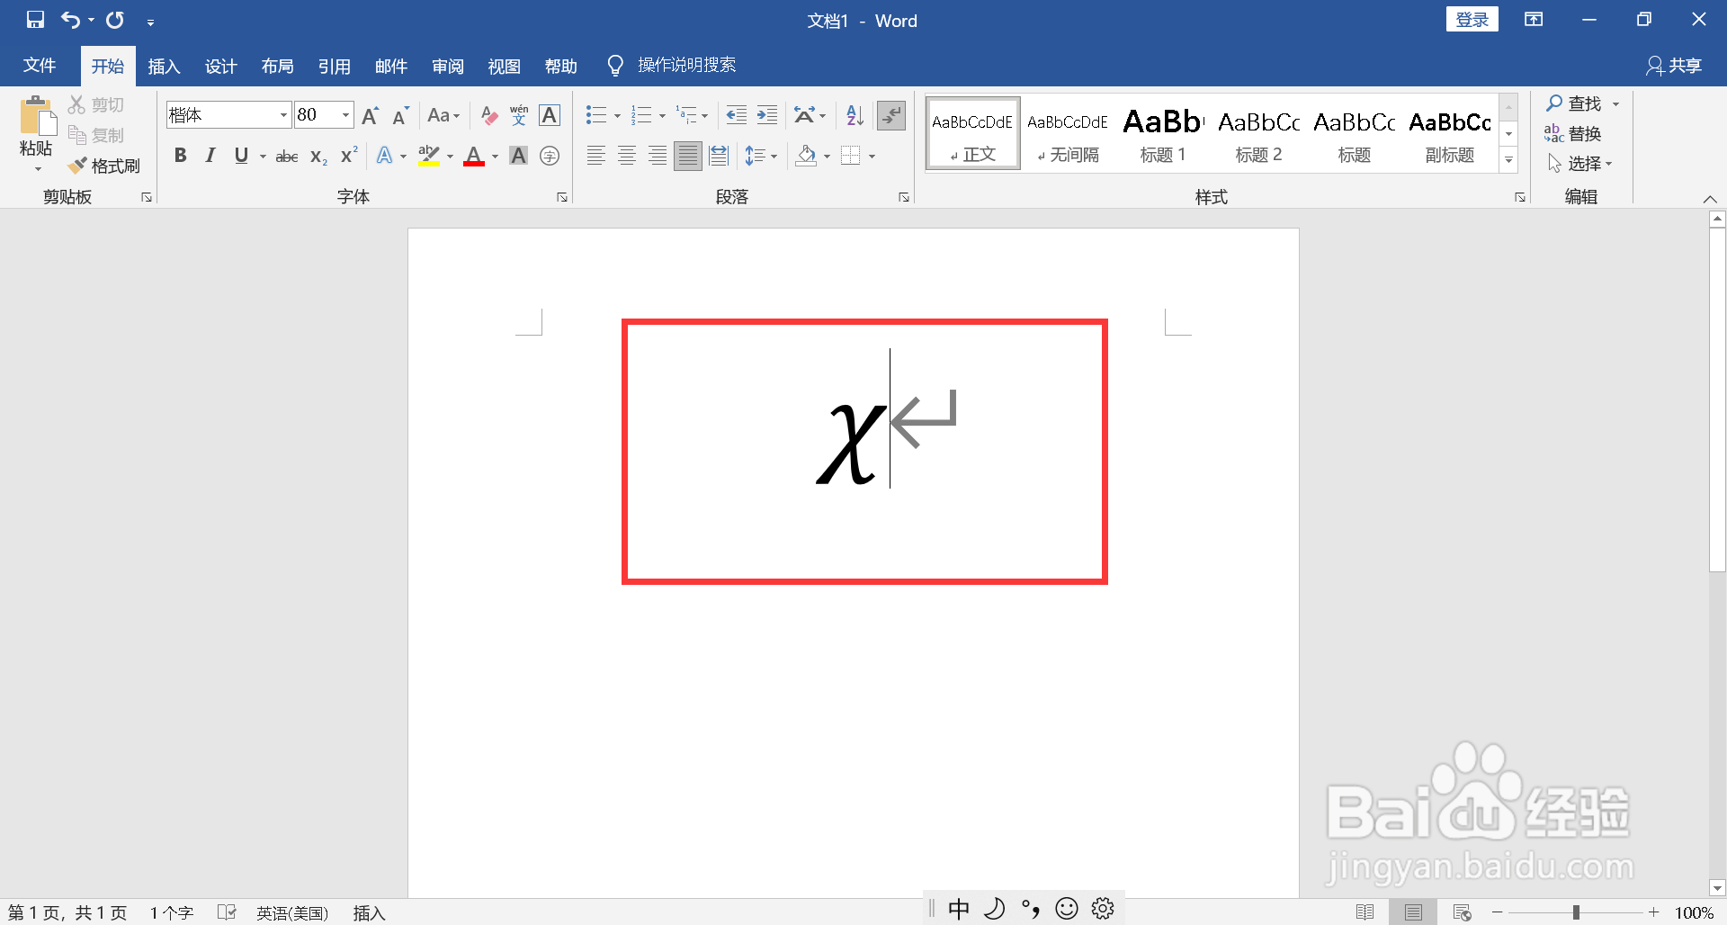Apply superscript formatting

[349, 156]
